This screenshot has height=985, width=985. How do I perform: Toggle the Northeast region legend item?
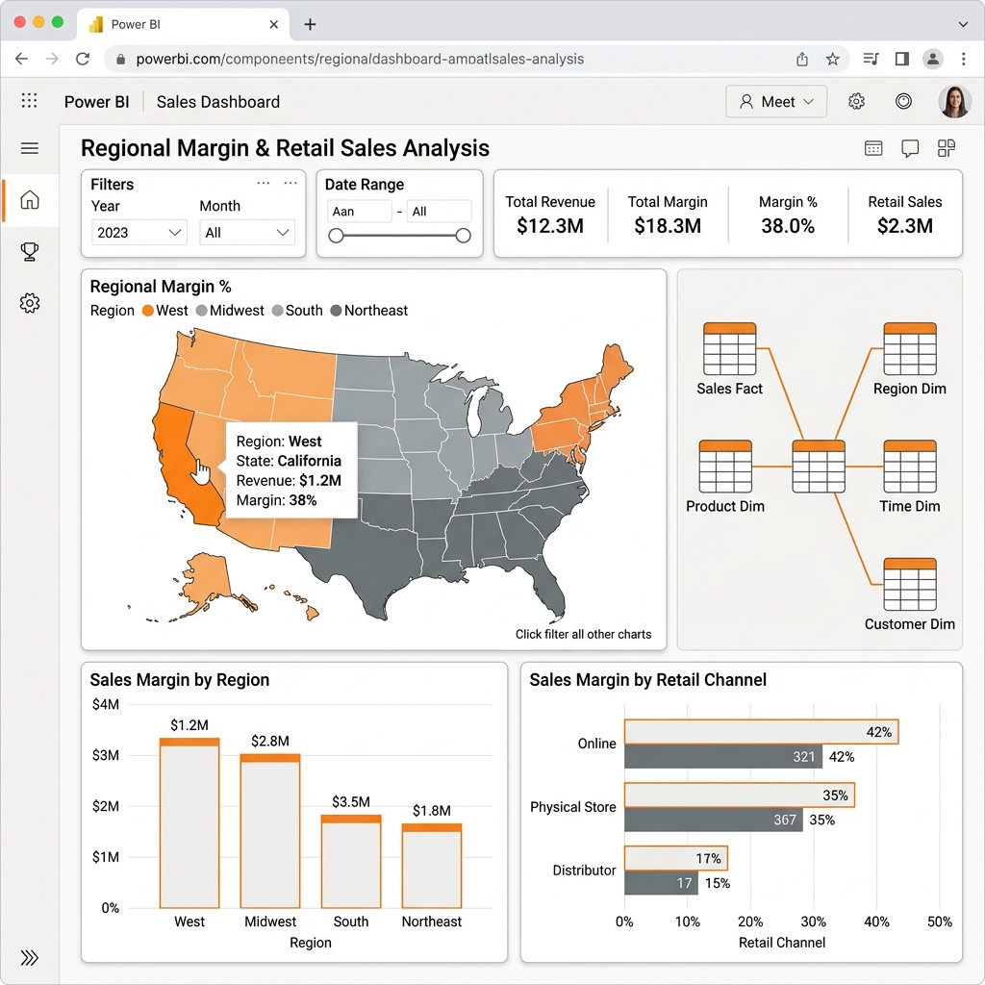[x=369, y=311]
